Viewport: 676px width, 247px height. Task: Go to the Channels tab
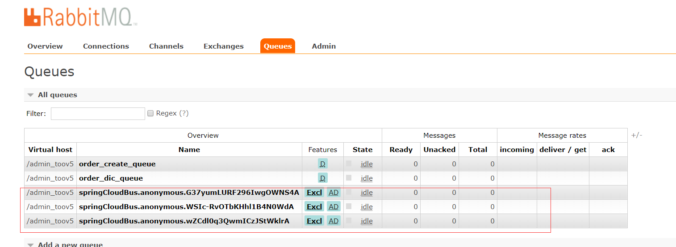pyautogui.click(x=166, y=46)
